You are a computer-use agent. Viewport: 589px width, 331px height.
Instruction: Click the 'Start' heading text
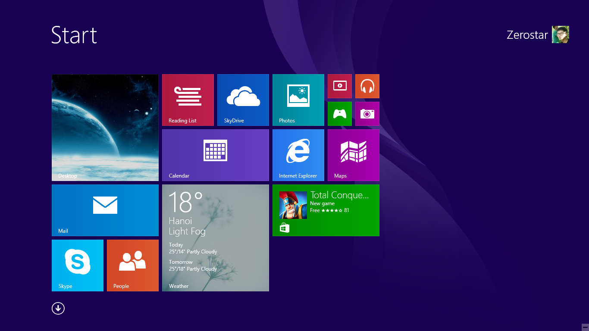pos(74,35)
